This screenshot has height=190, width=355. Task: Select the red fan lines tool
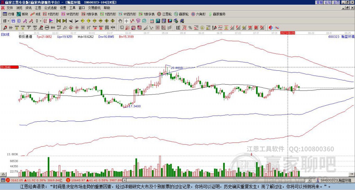[x=127, y=28]
